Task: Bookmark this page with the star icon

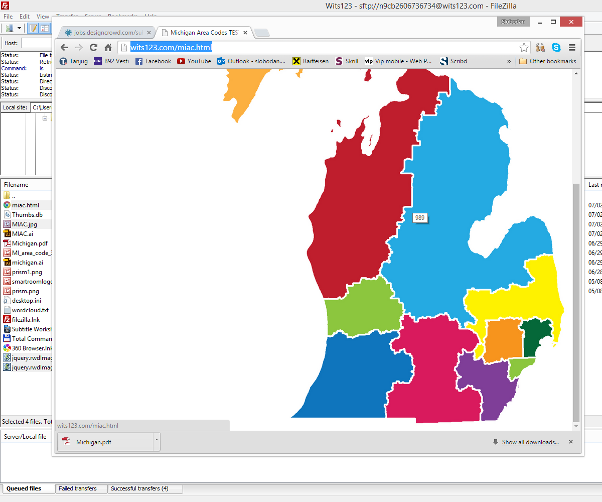Action: [524, 48]
